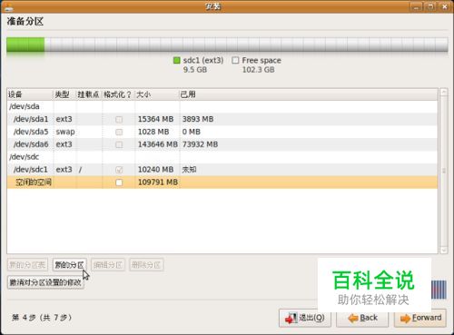Click the 3893 MB used cell

pyautogui.click(x=198, y=119)
